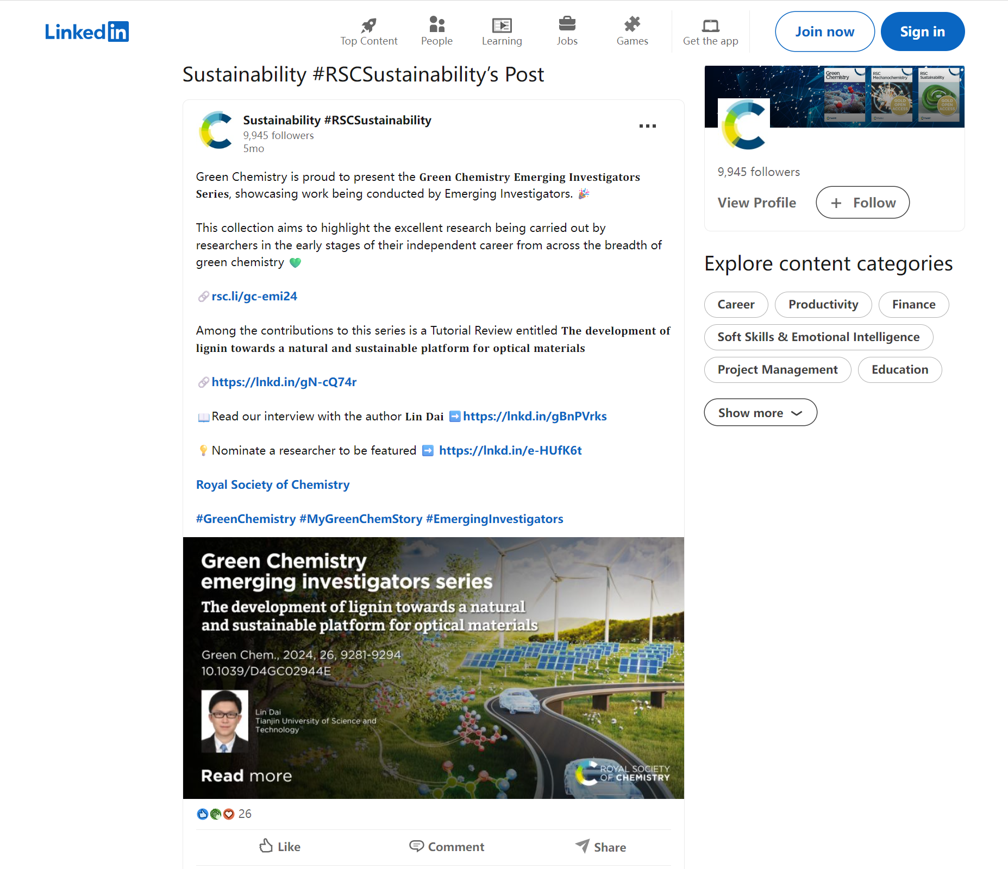Open the People nav icon

tap(437, 24)
